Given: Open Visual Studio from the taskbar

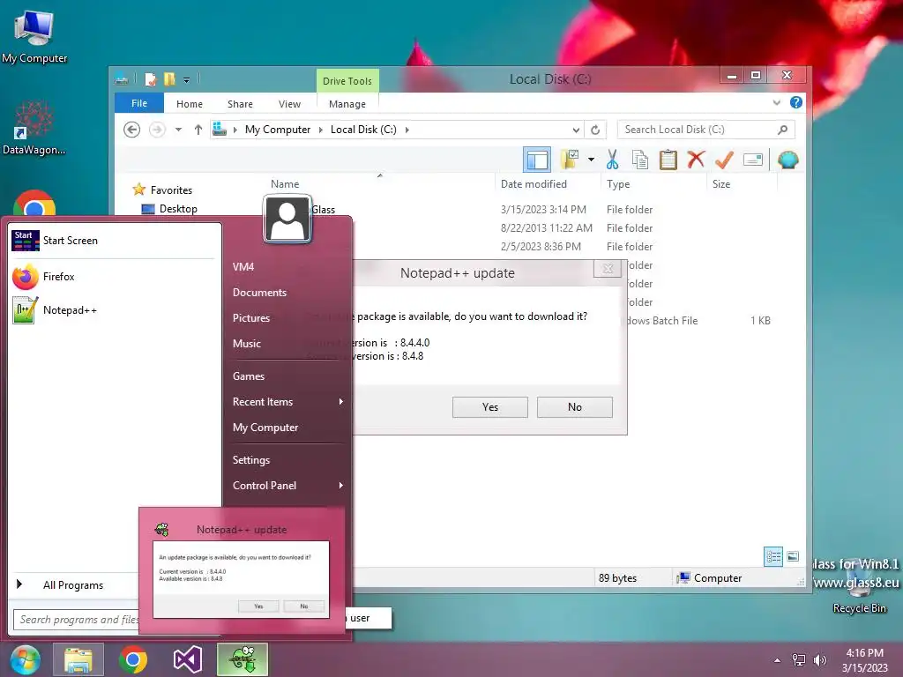Looking at the screenshot, I should tap(188, 659).
